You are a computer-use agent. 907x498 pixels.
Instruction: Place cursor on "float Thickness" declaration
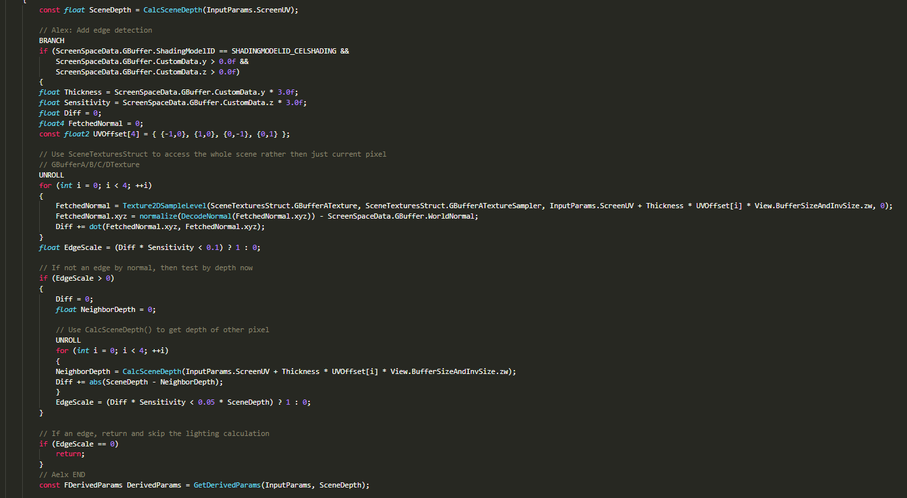click(x=71, y=93)
